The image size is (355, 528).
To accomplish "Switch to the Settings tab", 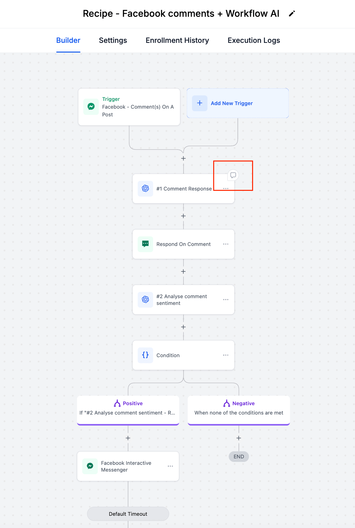I will [113, 40].
